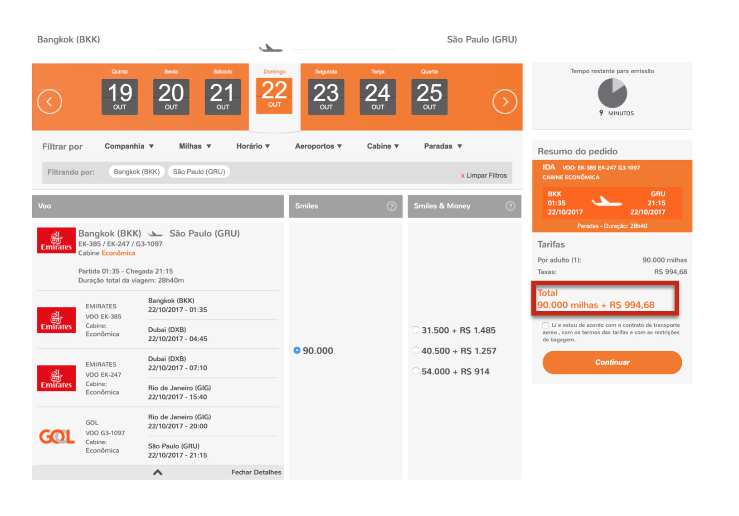
Task: Click the GOL airline logo
Action: pos(57,436)
